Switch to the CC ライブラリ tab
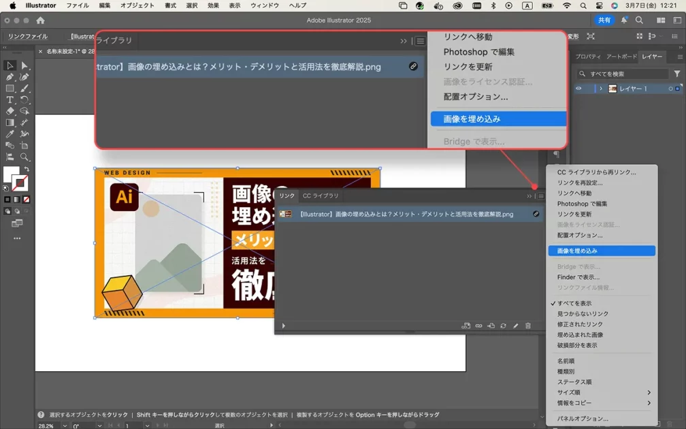Viewport: 686px width, 429px height. coord(321,196)
